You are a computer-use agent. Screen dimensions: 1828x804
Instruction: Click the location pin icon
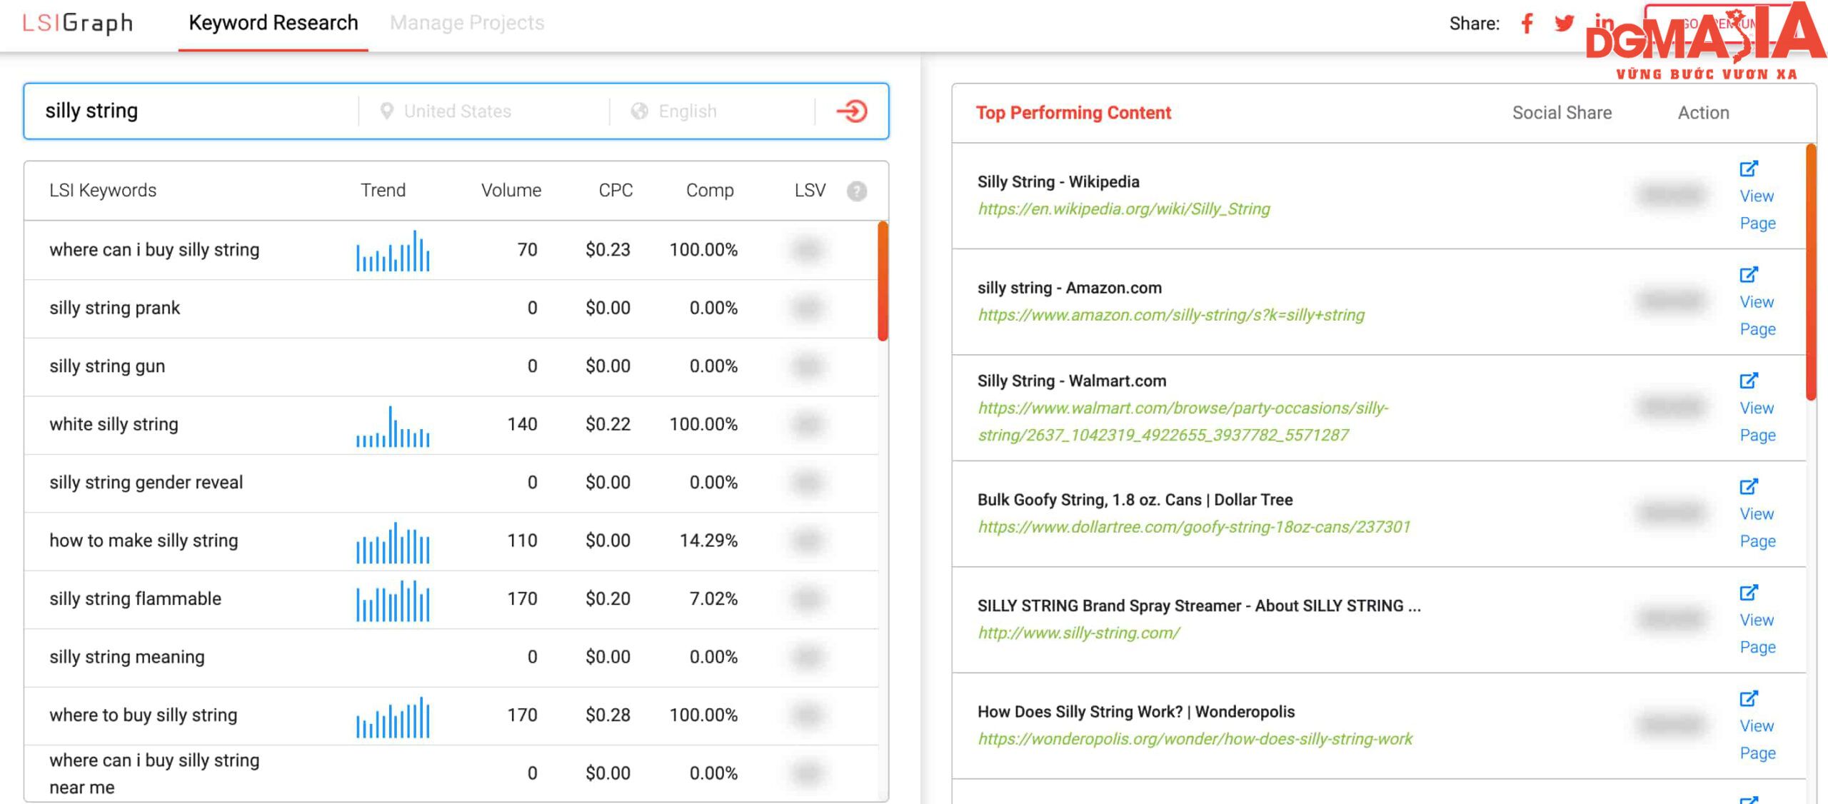(x=387, y=111)
